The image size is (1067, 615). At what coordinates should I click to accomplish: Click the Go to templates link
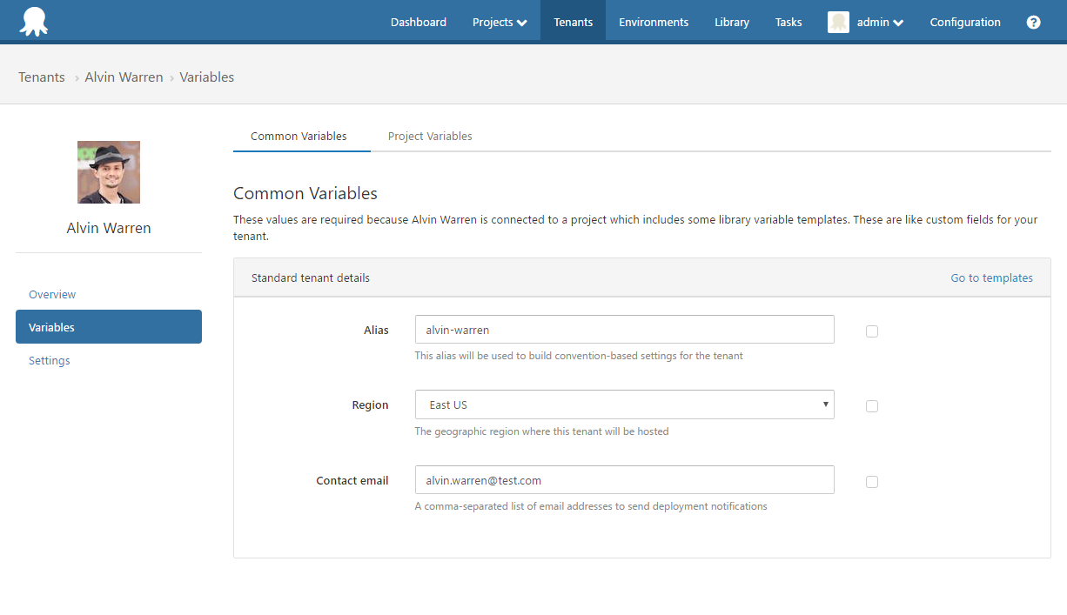point(991,277)
